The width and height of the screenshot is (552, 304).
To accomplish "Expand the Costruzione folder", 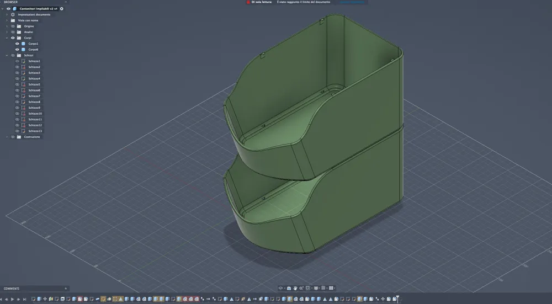I will click(7, 137).
